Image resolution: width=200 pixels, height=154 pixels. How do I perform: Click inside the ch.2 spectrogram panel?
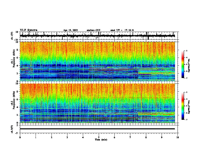97,103
